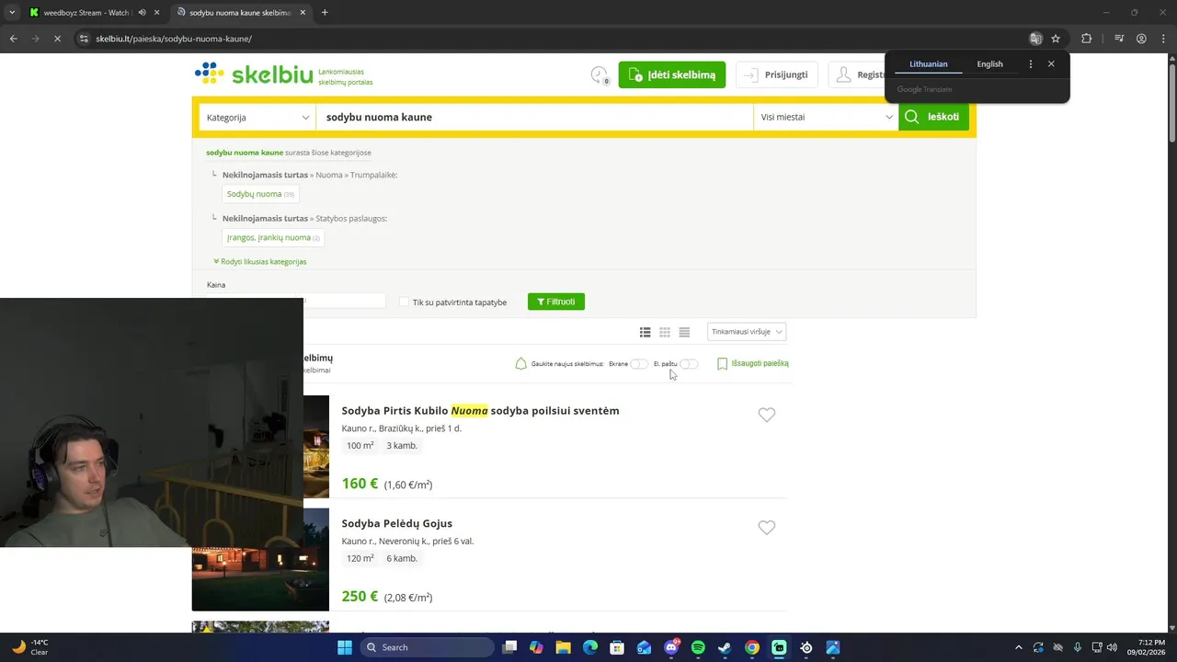Image resolution: width=1177 pixels, height=662 pixels.
Task: Check Tik su patvirtinta tapatybe
Action: point(404,302)
